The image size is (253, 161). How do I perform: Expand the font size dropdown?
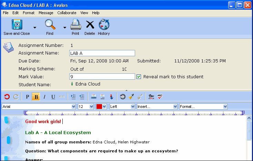point(91,107)
